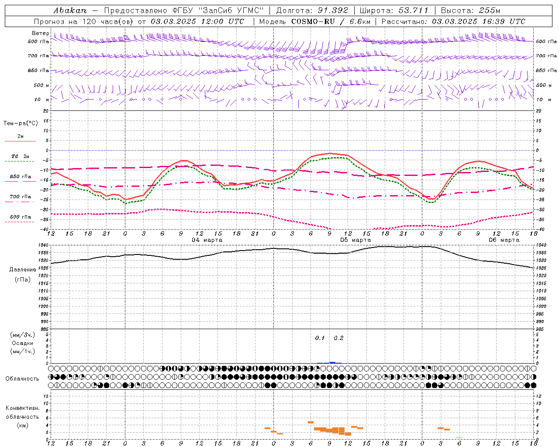Click the 0.1 precipitation value
559x447 pixels.
[320, 338]
